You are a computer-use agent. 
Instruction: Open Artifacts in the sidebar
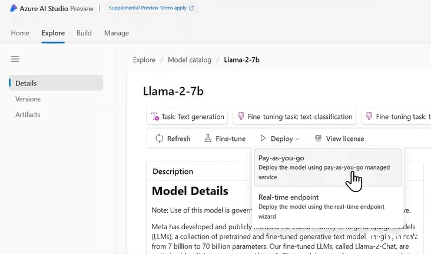point(28,115)
